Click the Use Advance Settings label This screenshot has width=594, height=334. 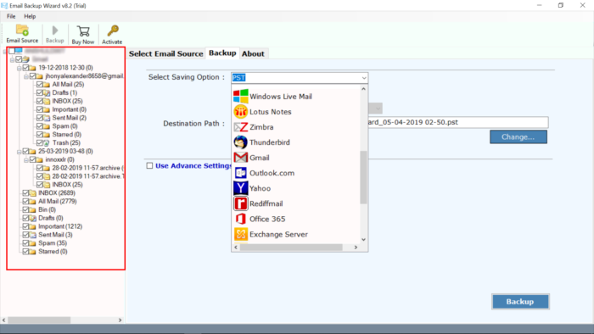(194, 165)
